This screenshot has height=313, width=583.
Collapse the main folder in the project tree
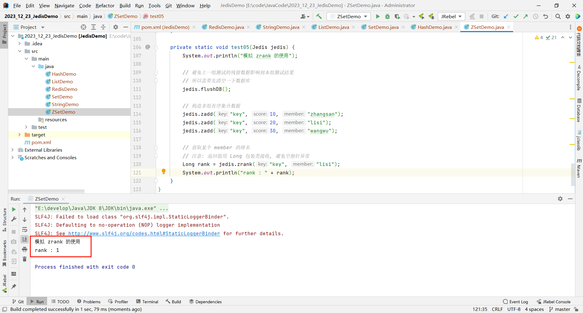(26, 59)
